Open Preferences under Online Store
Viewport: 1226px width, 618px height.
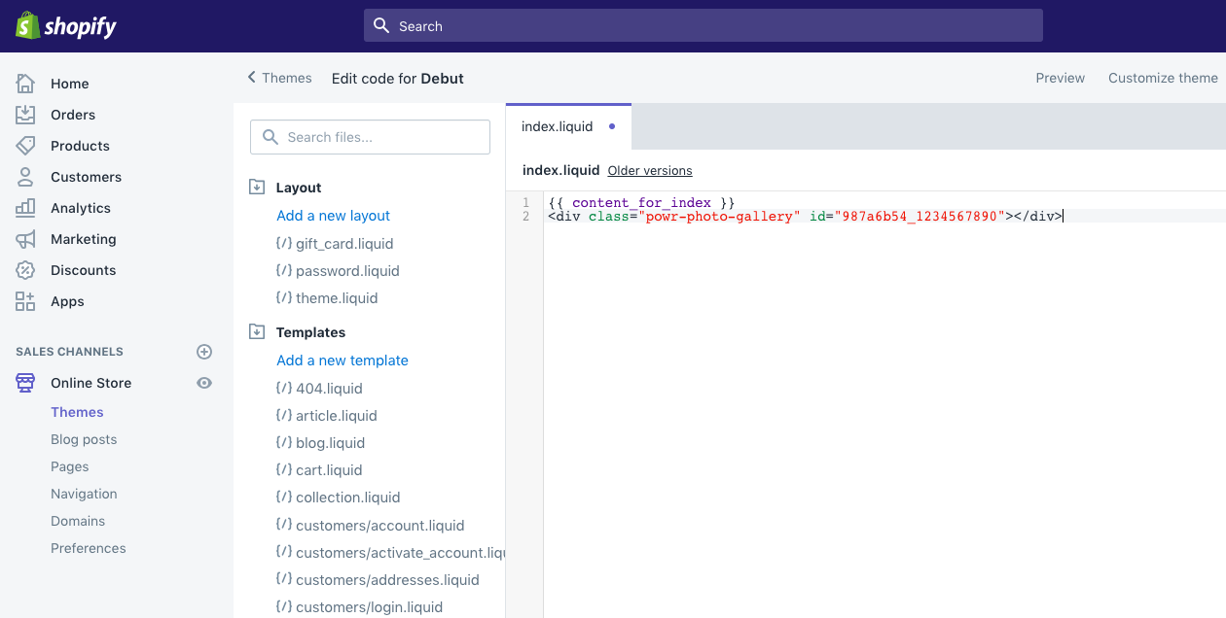89,548
